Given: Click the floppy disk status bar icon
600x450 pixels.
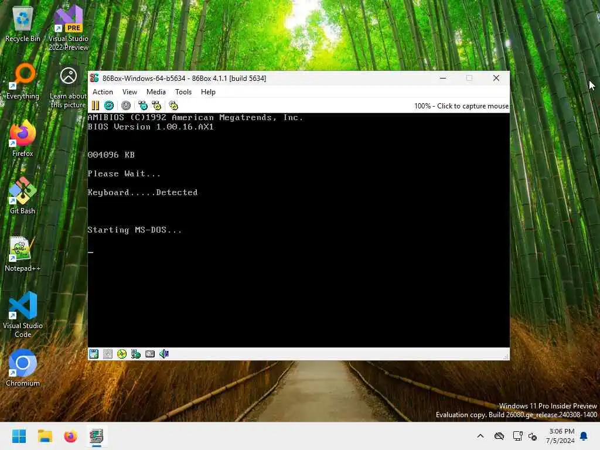Looking at the screenshot, I should tap(94, 354).
